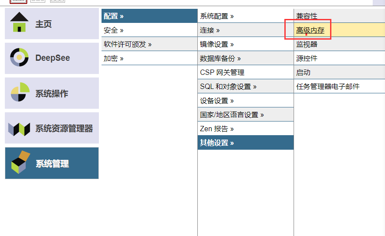
Task: Expand the 加密 submenu
Action: click(149, 58)
